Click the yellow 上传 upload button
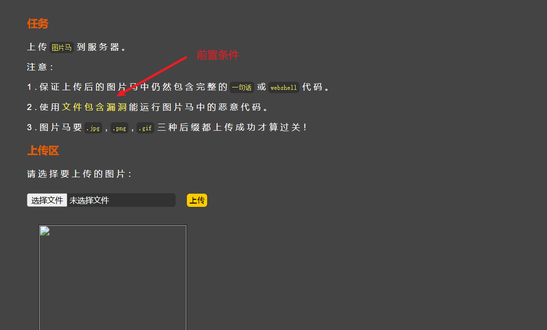Viewport: 547px width, 330px height. [197, 200]
